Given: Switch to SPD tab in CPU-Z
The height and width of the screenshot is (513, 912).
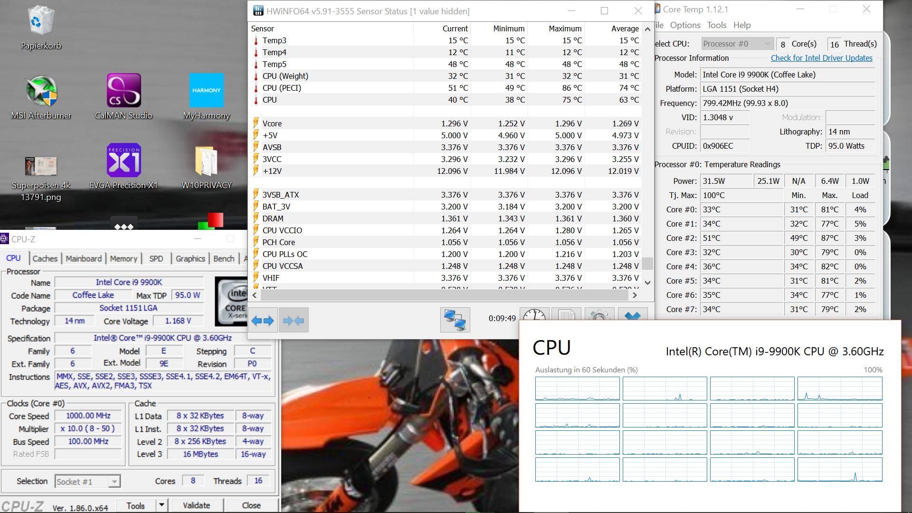Looking at the screenshot, I should point(156,258).
